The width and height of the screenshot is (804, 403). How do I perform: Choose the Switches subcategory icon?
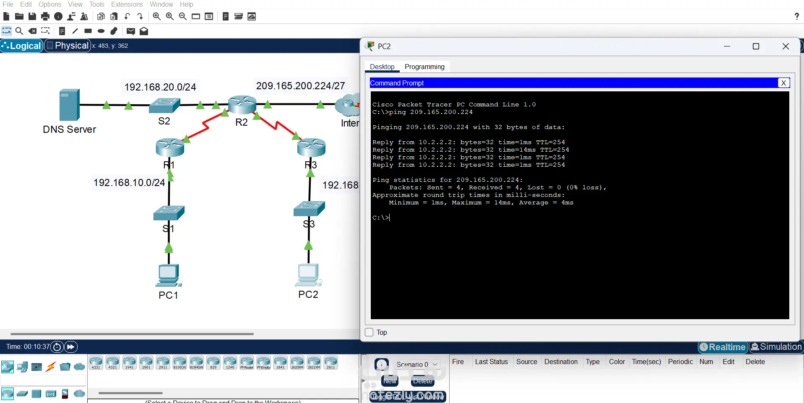(22, 394)
